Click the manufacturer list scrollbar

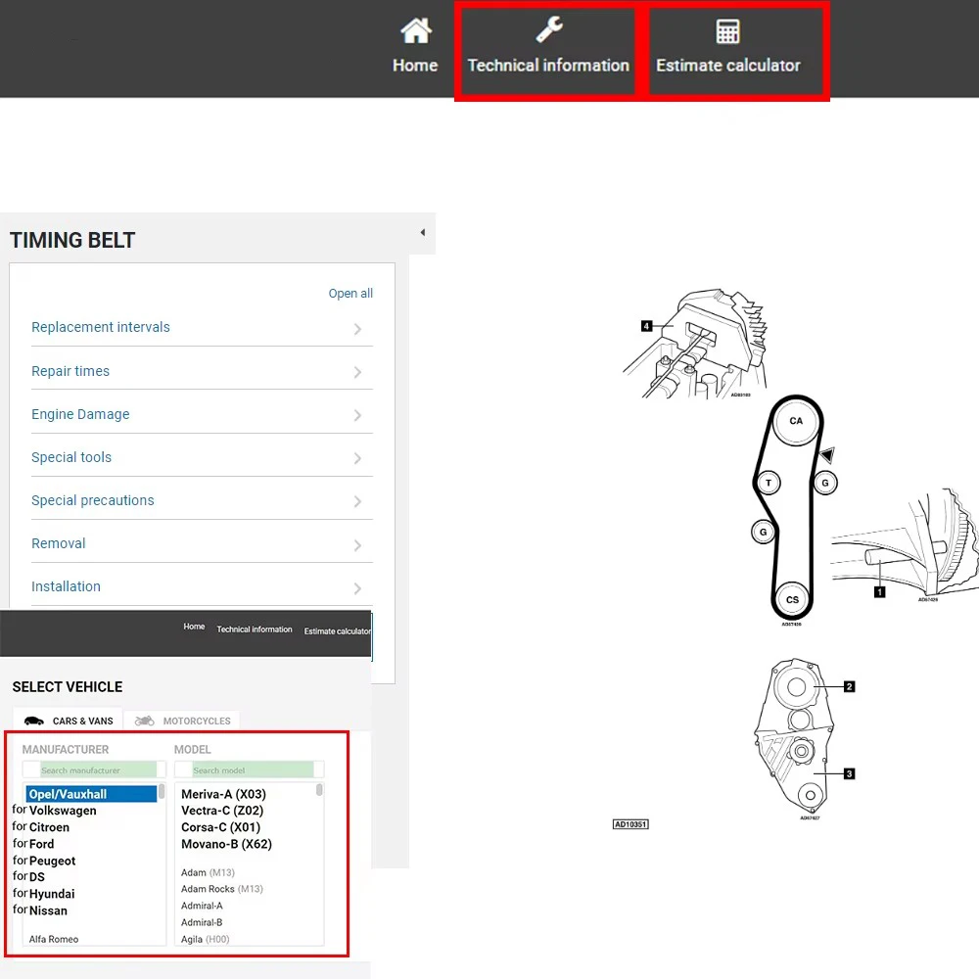click(162, 792)
